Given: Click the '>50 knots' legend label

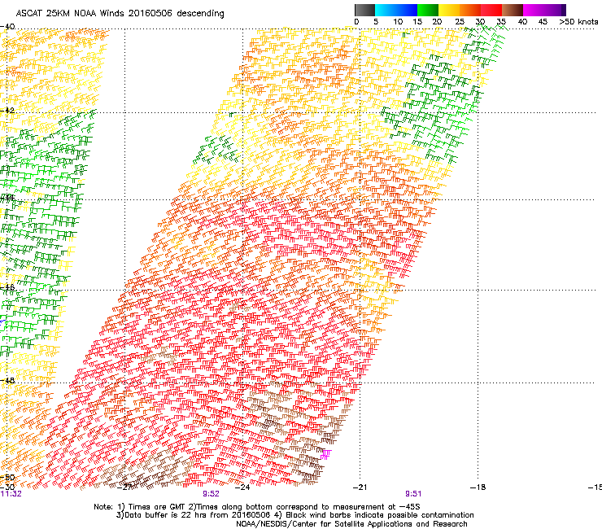Looking at the screenshot, I should point(578,22).
